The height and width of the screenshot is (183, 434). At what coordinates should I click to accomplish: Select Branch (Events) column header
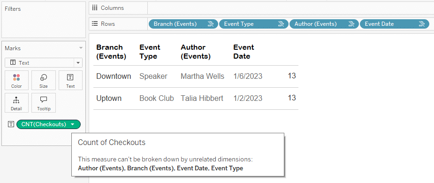(x=111, y=52)
